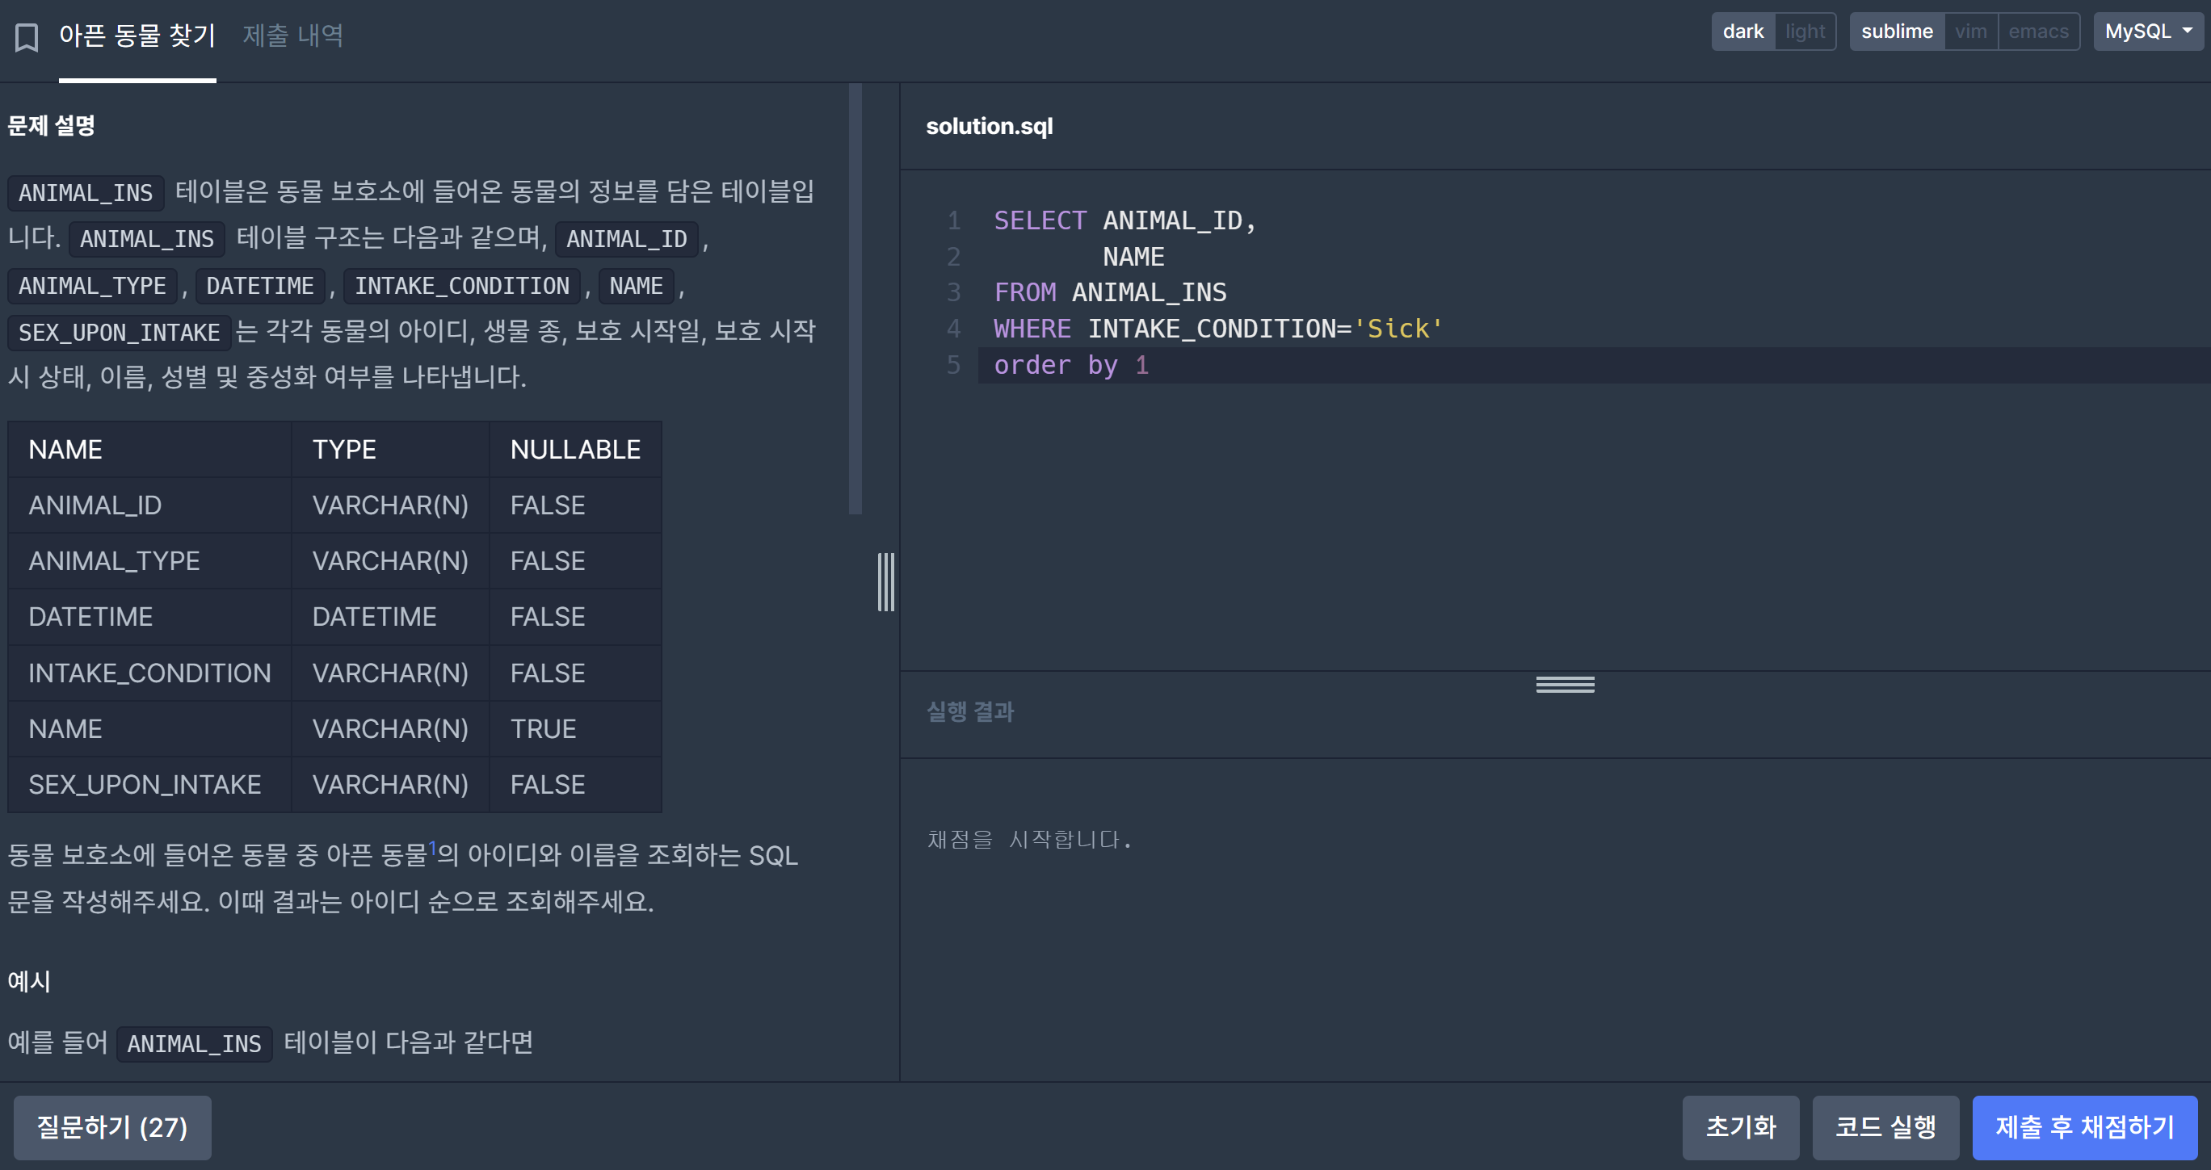Open the MySQL language dropdown
2211x1170 pixels.
pyautogui.click(x=2147, y=31)
